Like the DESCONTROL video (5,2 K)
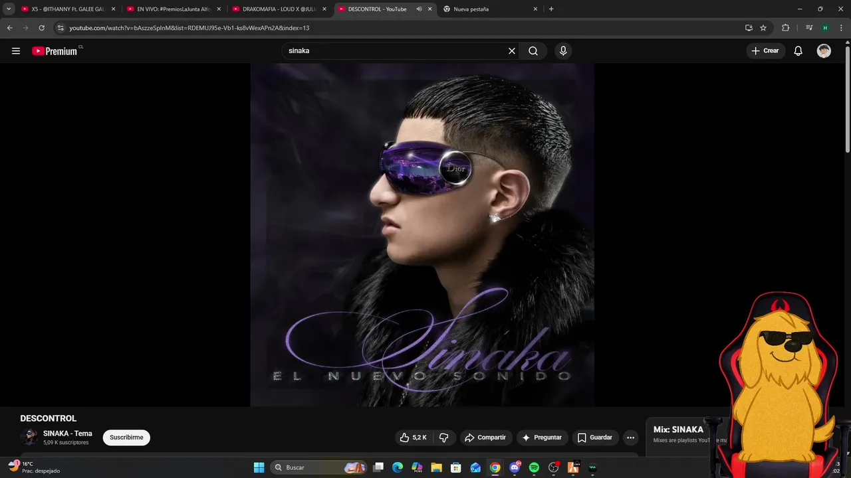851x478 pixels. coord(413,438)
